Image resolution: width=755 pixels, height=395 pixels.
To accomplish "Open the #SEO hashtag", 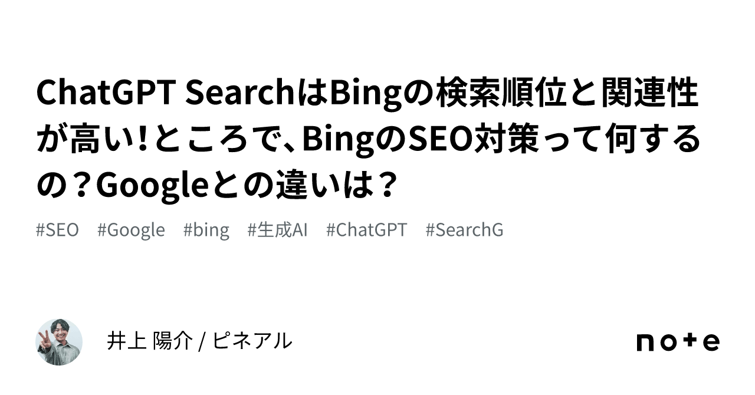I will click(57, 230).
